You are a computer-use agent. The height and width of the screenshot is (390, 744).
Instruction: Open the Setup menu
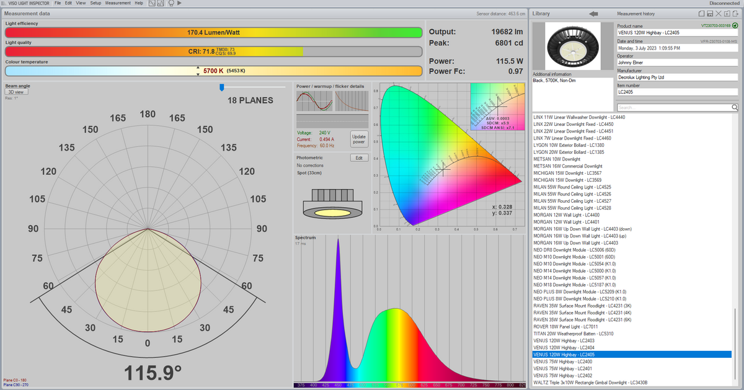coord(95,3)
